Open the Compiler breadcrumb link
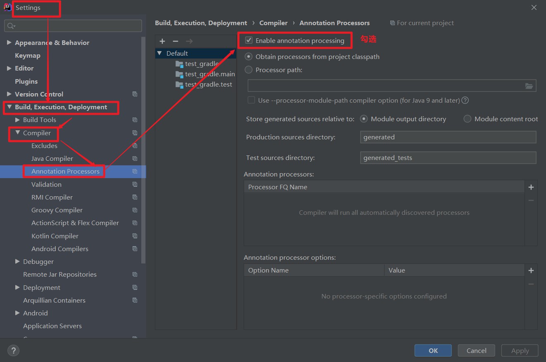 pos(273,23)
